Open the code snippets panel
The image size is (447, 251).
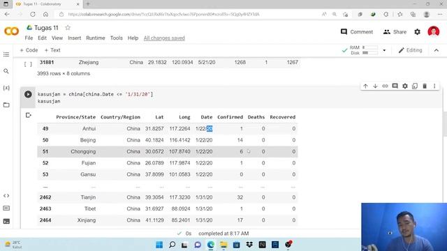(6, 196)
